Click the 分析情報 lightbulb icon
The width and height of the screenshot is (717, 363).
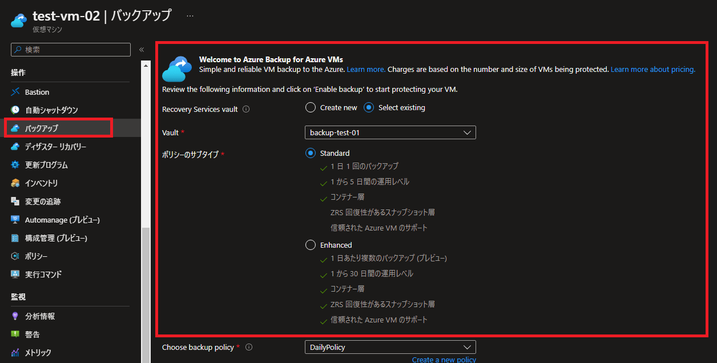tap(15, 316)
